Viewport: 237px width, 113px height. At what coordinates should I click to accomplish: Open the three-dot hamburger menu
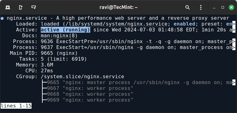(x=201, y=7)
